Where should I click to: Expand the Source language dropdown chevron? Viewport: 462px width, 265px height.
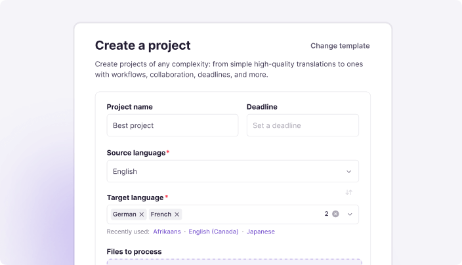pyautogui.click(x=349, y=172)
